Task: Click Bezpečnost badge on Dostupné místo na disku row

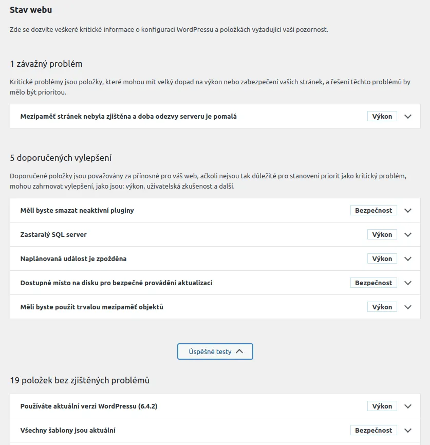Action: click(373, 283)
